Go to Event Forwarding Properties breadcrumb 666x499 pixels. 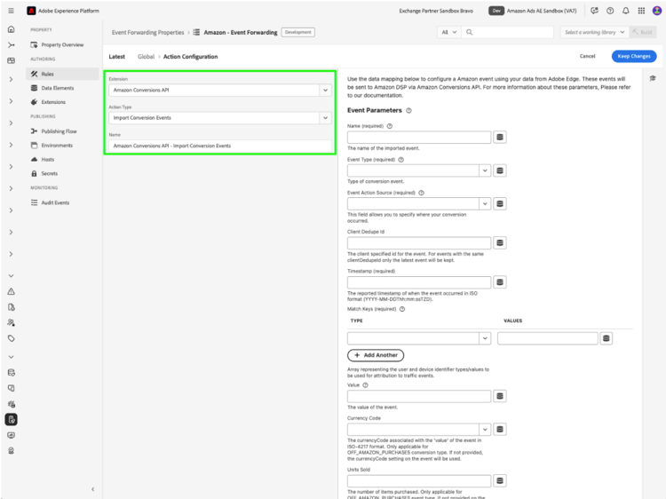[147, 32]
